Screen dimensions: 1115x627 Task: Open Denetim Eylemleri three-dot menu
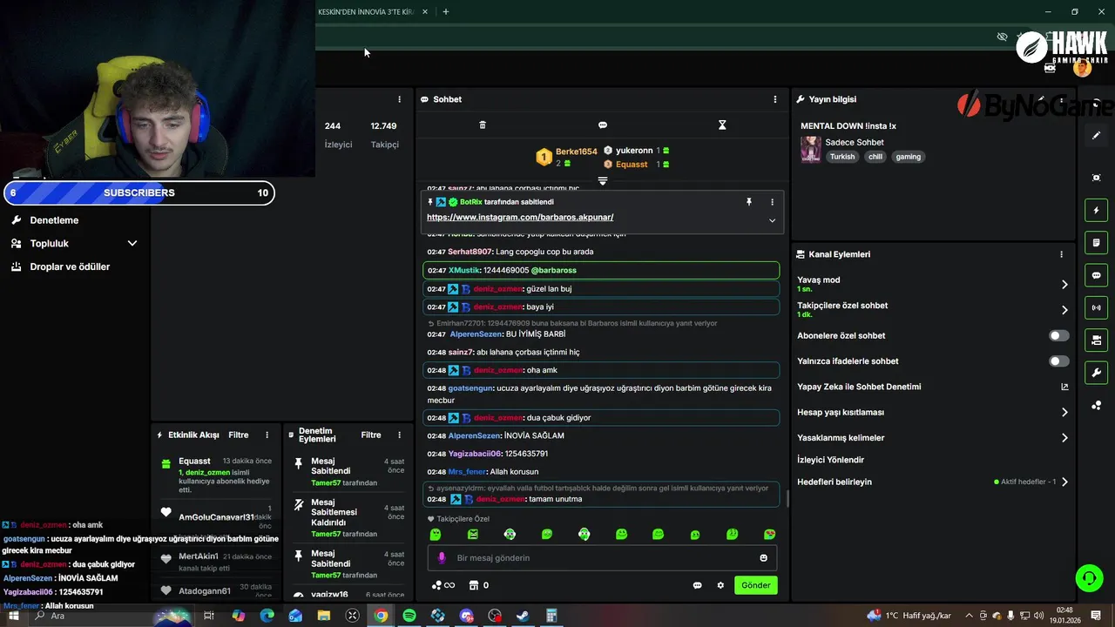point(400,435)
